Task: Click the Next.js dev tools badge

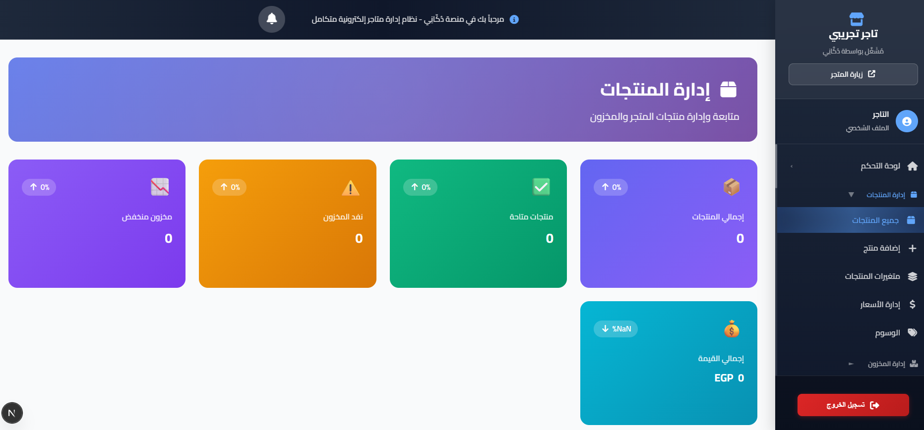Action: click(12, 413)
